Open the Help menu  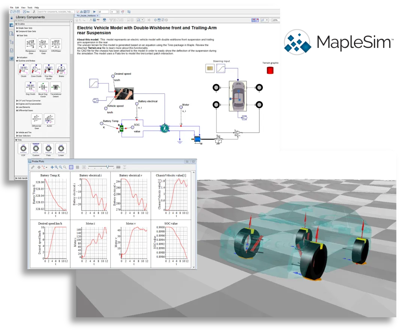tap(37, 7)
